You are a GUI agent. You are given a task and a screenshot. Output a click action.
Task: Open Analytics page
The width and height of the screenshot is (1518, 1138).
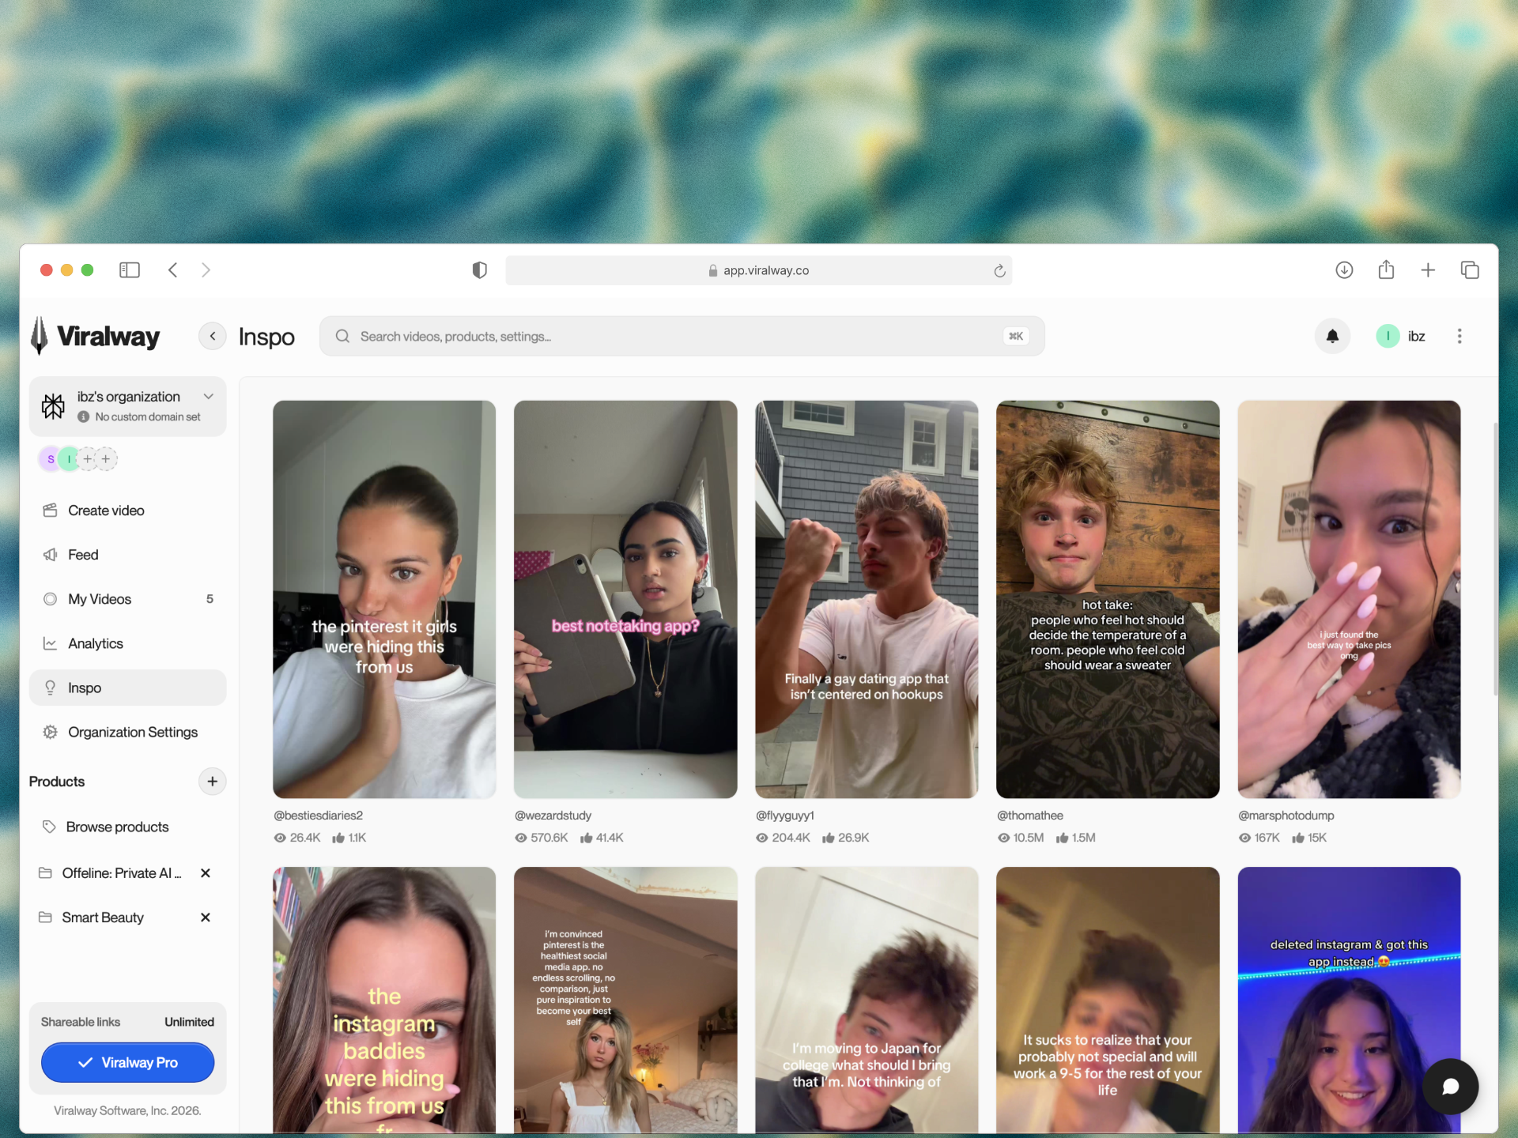point(127,643)
